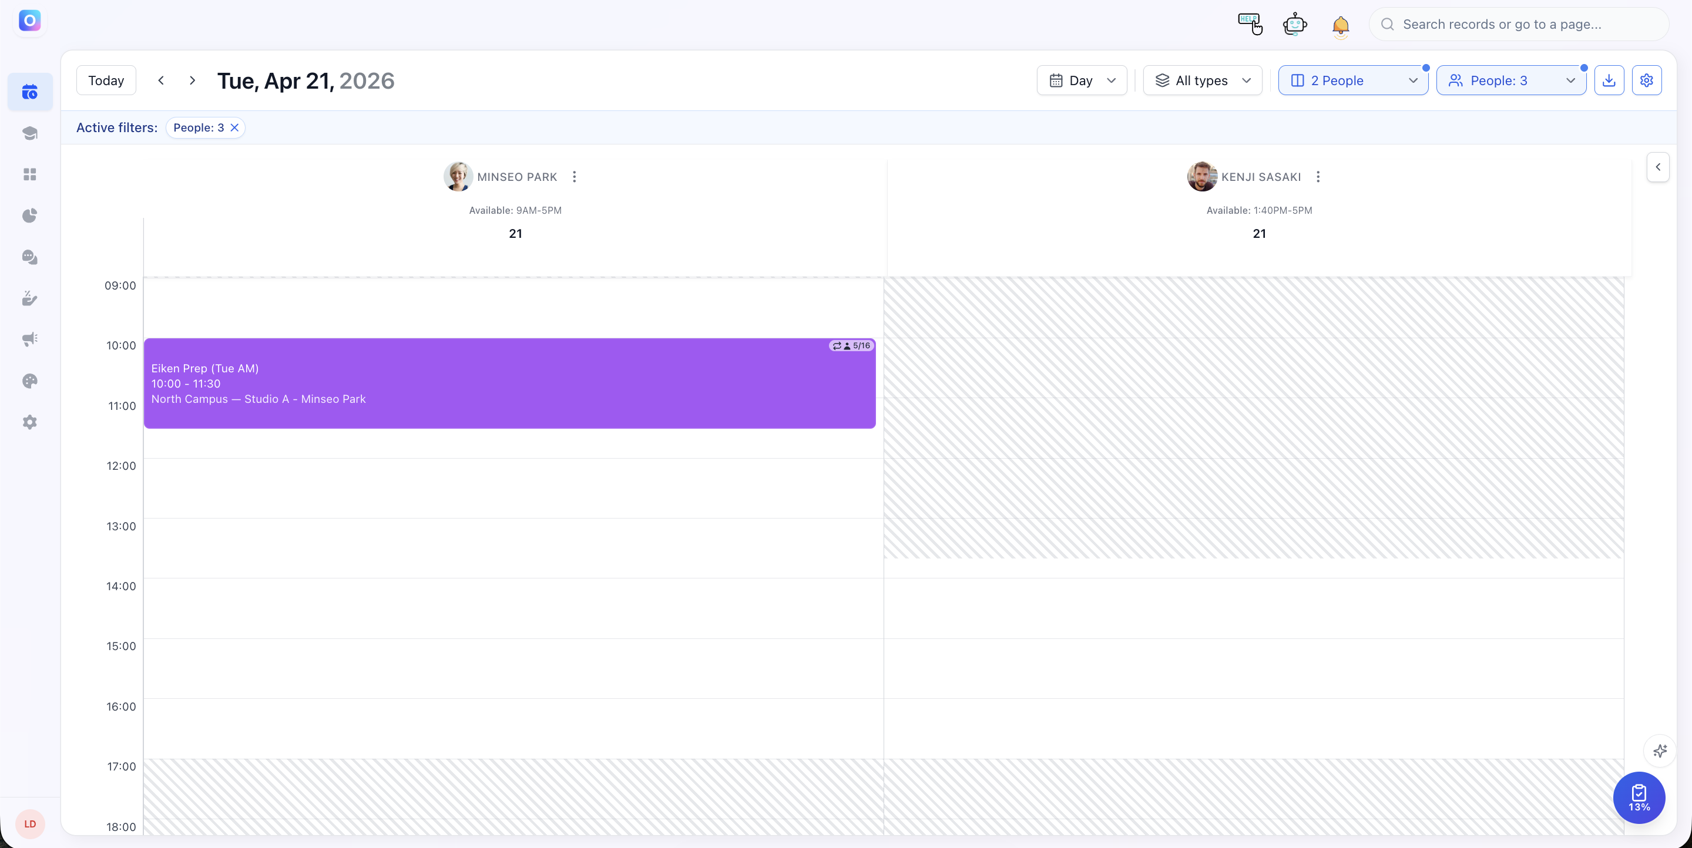The height and width of the screenshot is (848, 1692).
Task: Click the download export button
Action: [1609, 80]
